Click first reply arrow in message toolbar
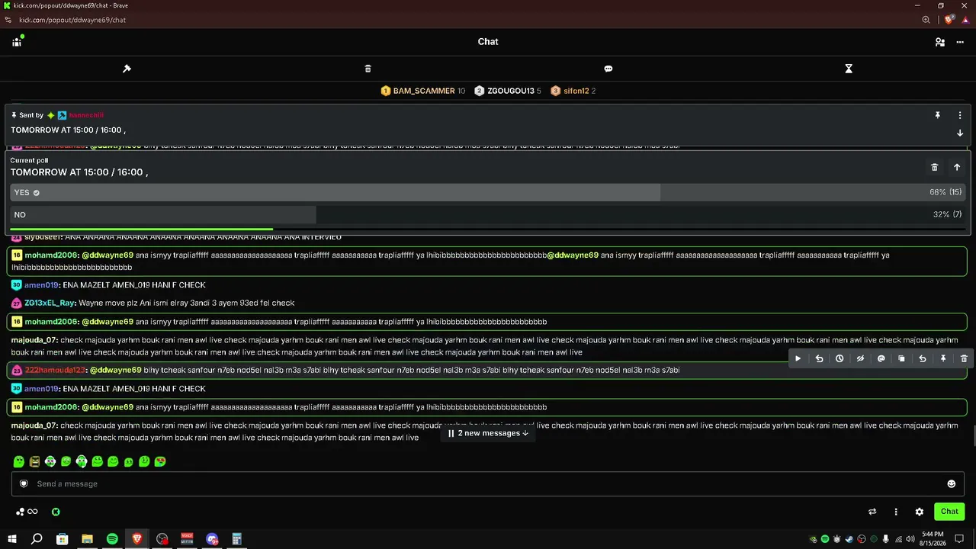The height and width of the screenshot is (549, 976). (819, 358)
